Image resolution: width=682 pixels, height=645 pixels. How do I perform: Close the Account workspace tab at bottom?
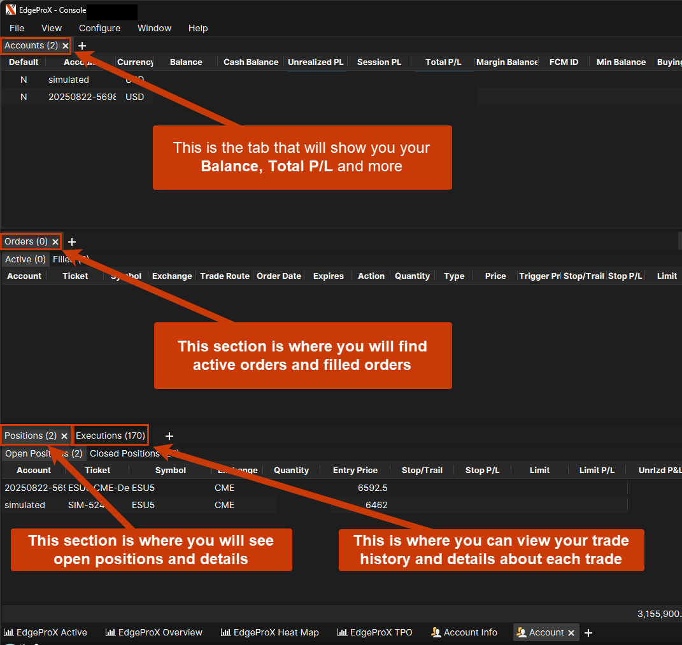[x=571, y=633]
